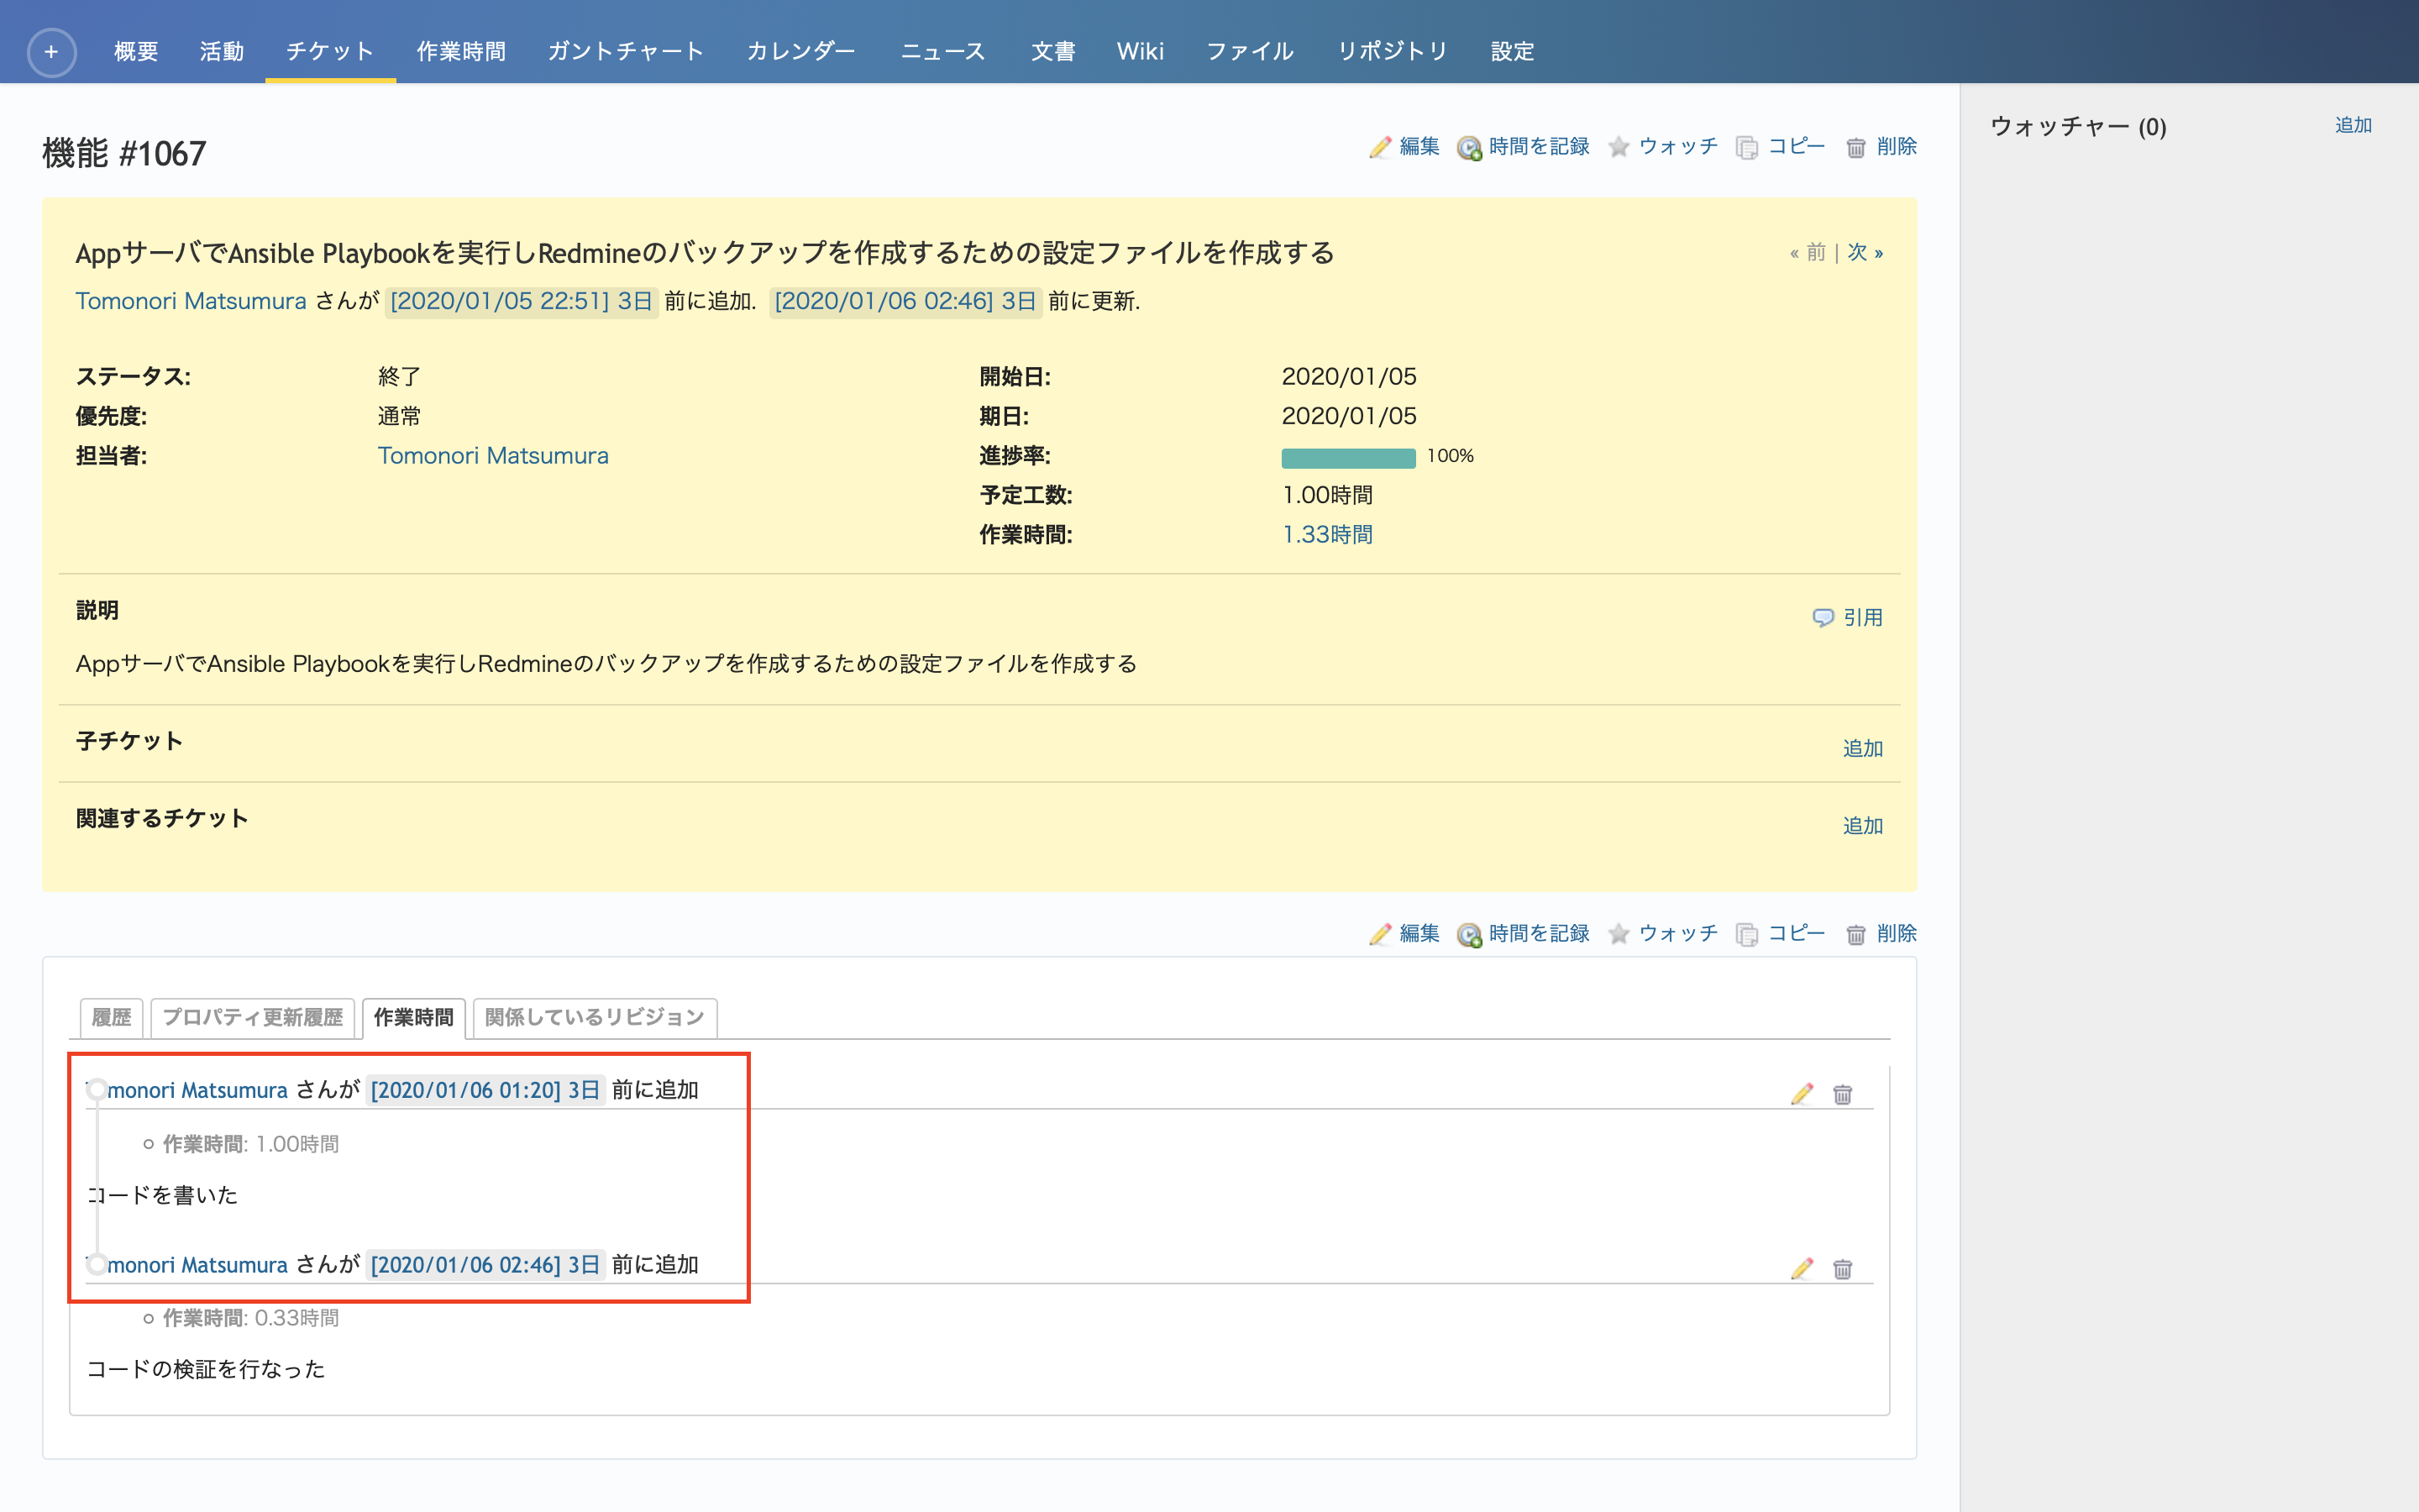The height and width of the screenshot is (1512, 2419).
Task: Click the 100% progress bar
Action: (1347, 457)
